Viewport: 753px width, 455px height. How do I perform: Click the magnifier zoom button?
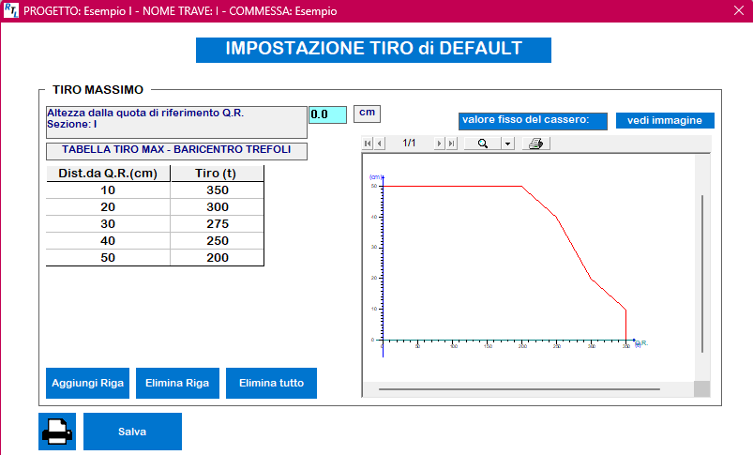483,144
